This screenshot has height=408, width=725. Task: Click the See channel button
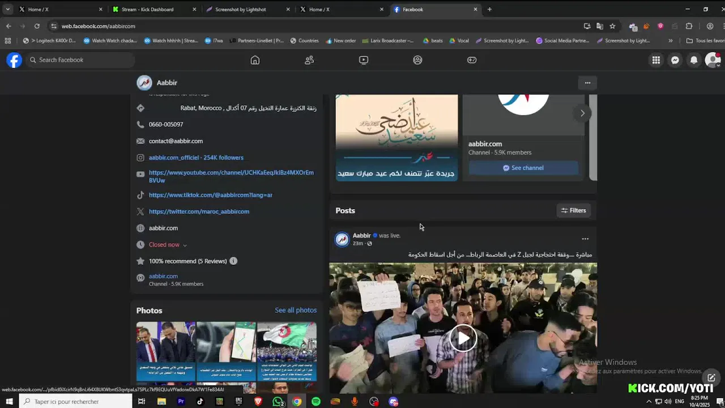[x=523, y=168]
